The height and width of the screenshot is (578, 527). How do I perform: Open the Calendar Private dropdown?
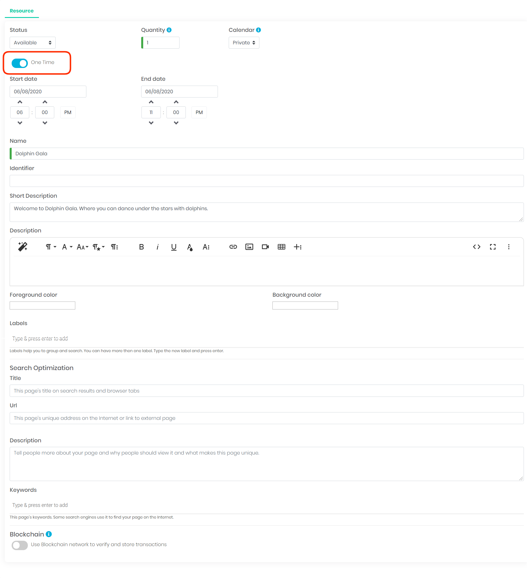244,43
